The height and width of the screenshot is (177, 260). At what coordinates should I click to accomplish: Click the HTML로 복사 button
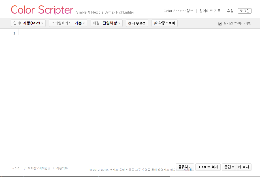pos(208,167)
